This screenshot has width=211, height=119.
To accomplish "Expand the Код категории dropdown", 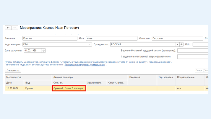I will click(90, 44).
